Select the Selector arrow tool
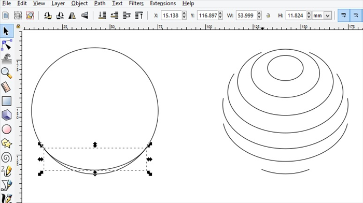Viewport: 363px width, 203px height. click(6, 31)
